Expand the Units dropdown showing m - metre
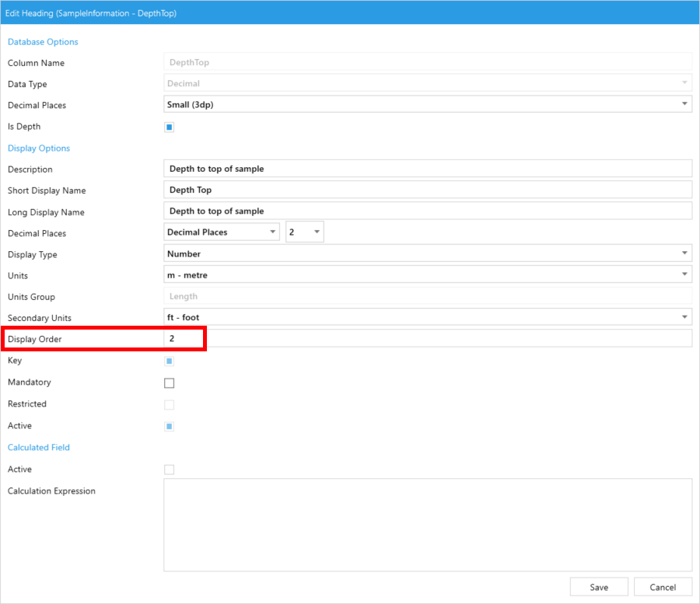Viewport: 700px width, 604px height. 427,275
